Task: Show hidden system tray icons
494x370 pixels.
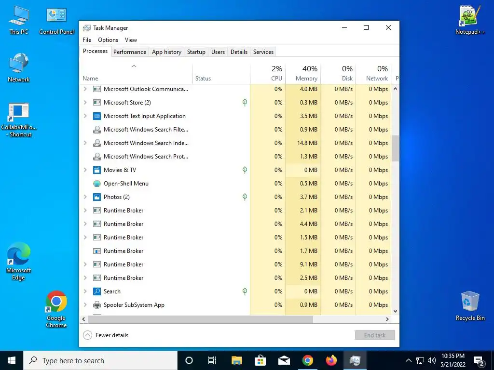Action: pos(408,360)
